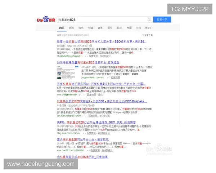Expand dropdown arrow beside jingyan.baidu.com URL

(108, 78)
